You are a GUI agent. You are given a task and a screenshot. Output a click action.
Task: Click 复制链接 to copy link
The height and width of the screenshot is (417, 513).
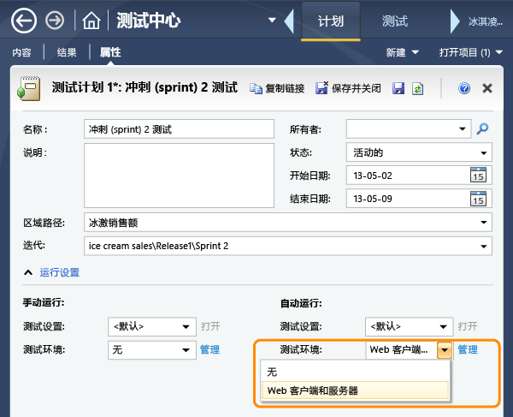click(277, 88)
